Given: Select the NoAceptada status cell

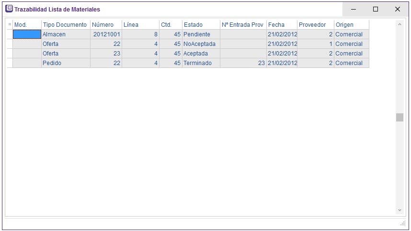Looking at the screenshot, I should (x=200, y=44).
